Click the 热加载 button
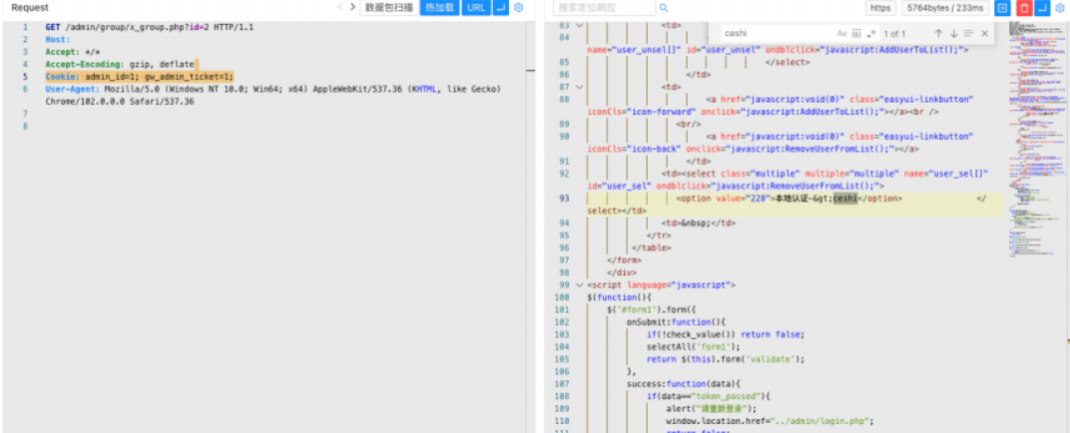This screenshot has height=433, width=1070. click(x=439, y=8)
